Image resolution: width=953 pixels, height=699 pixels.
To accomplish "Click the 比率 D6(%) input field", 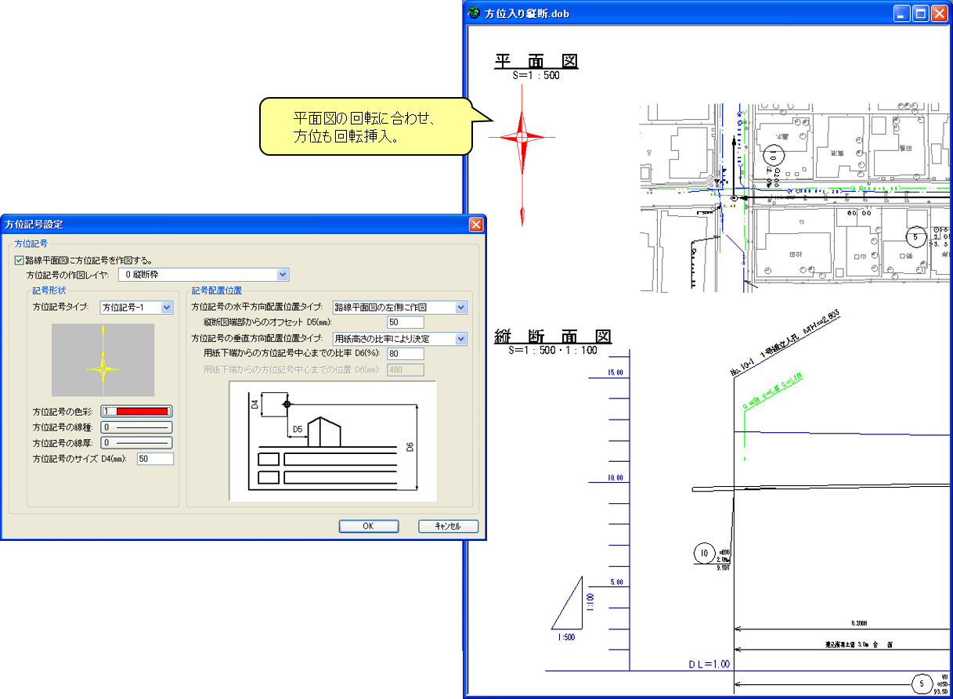I will coord(405,354).
